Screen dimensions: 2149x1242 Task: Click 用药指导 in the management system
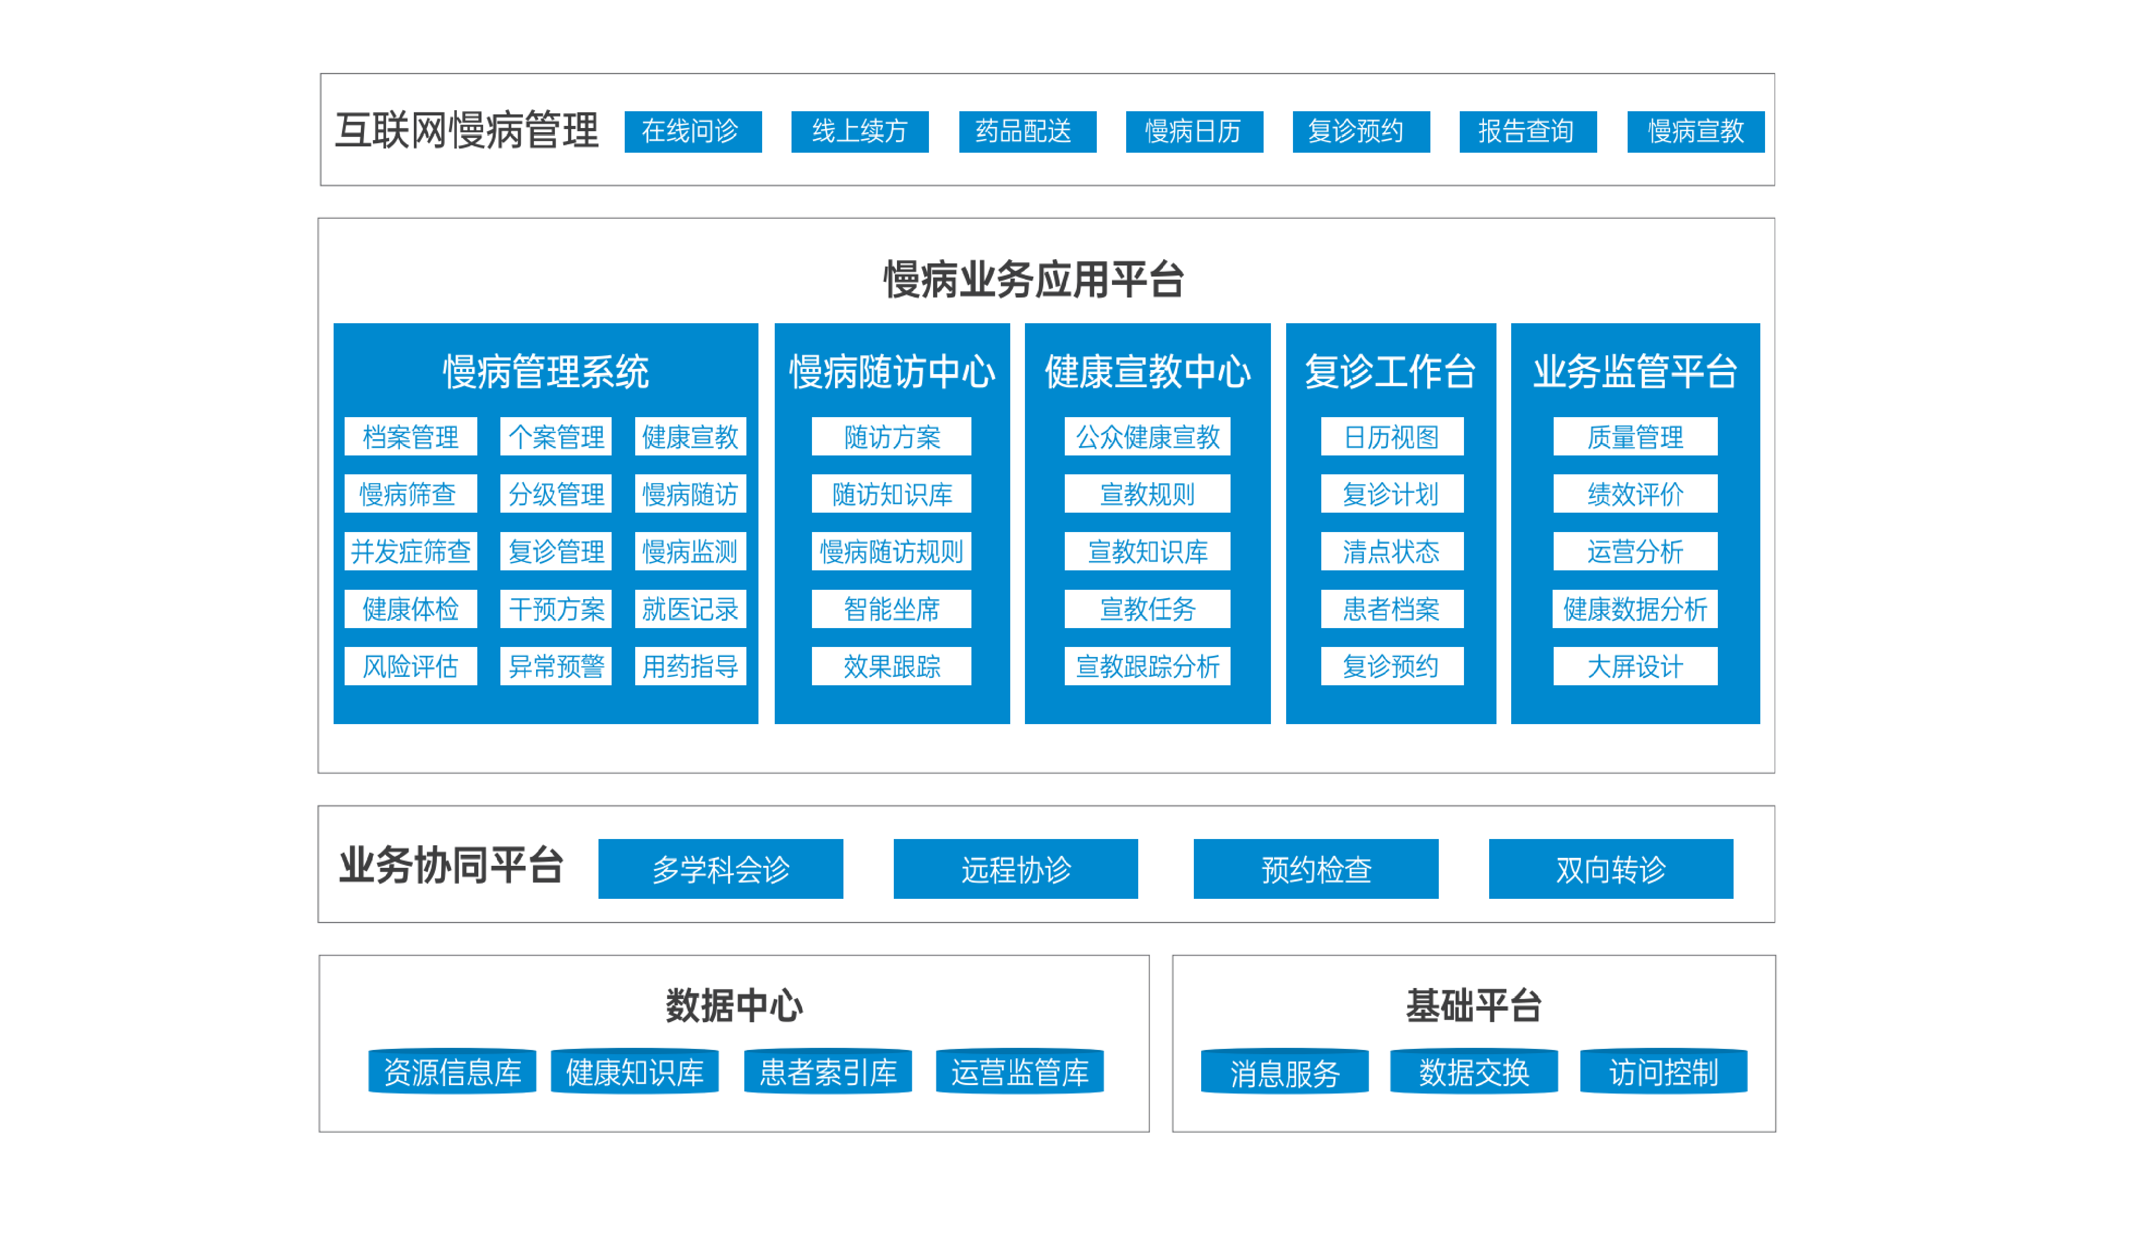(x=690, y=665)
